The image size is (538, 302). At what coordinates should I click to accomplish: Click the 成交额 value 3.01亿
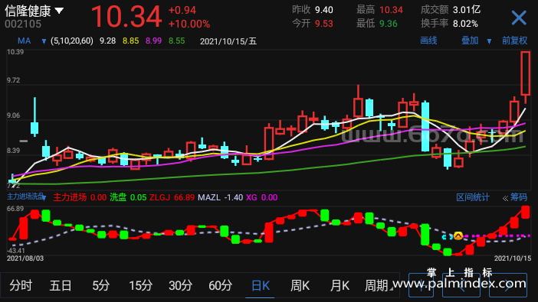click(467, 10)
